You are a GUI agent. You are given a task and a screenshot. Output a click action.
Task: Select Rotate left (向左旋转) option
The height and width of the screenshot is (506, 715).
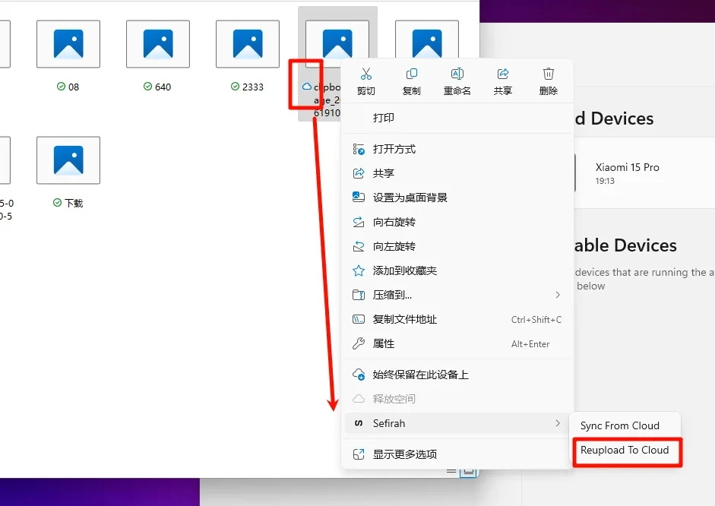394,246
